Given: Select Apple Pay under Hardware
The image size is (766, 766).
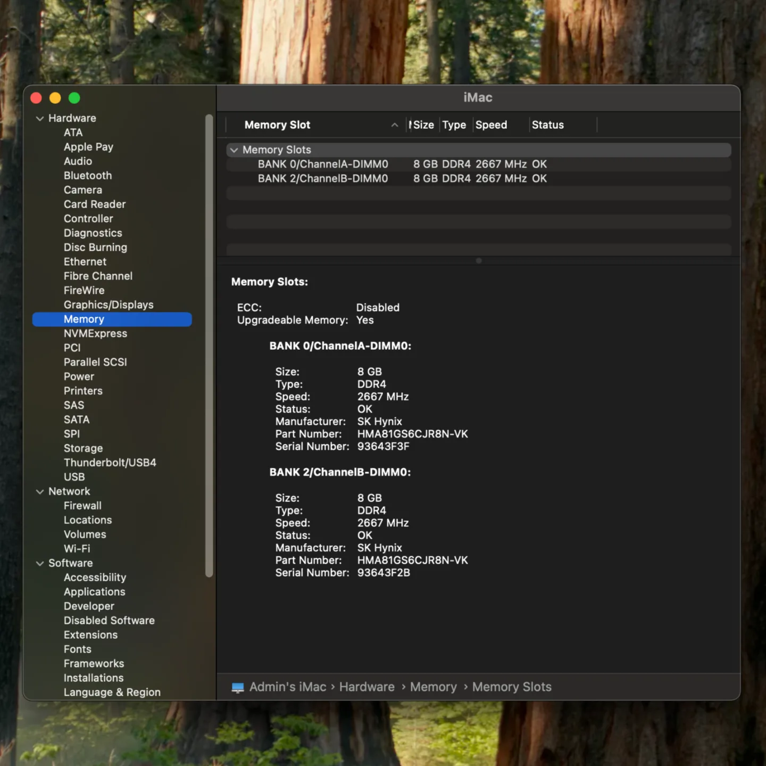Looking at the screenshot, I should [88, 146].
